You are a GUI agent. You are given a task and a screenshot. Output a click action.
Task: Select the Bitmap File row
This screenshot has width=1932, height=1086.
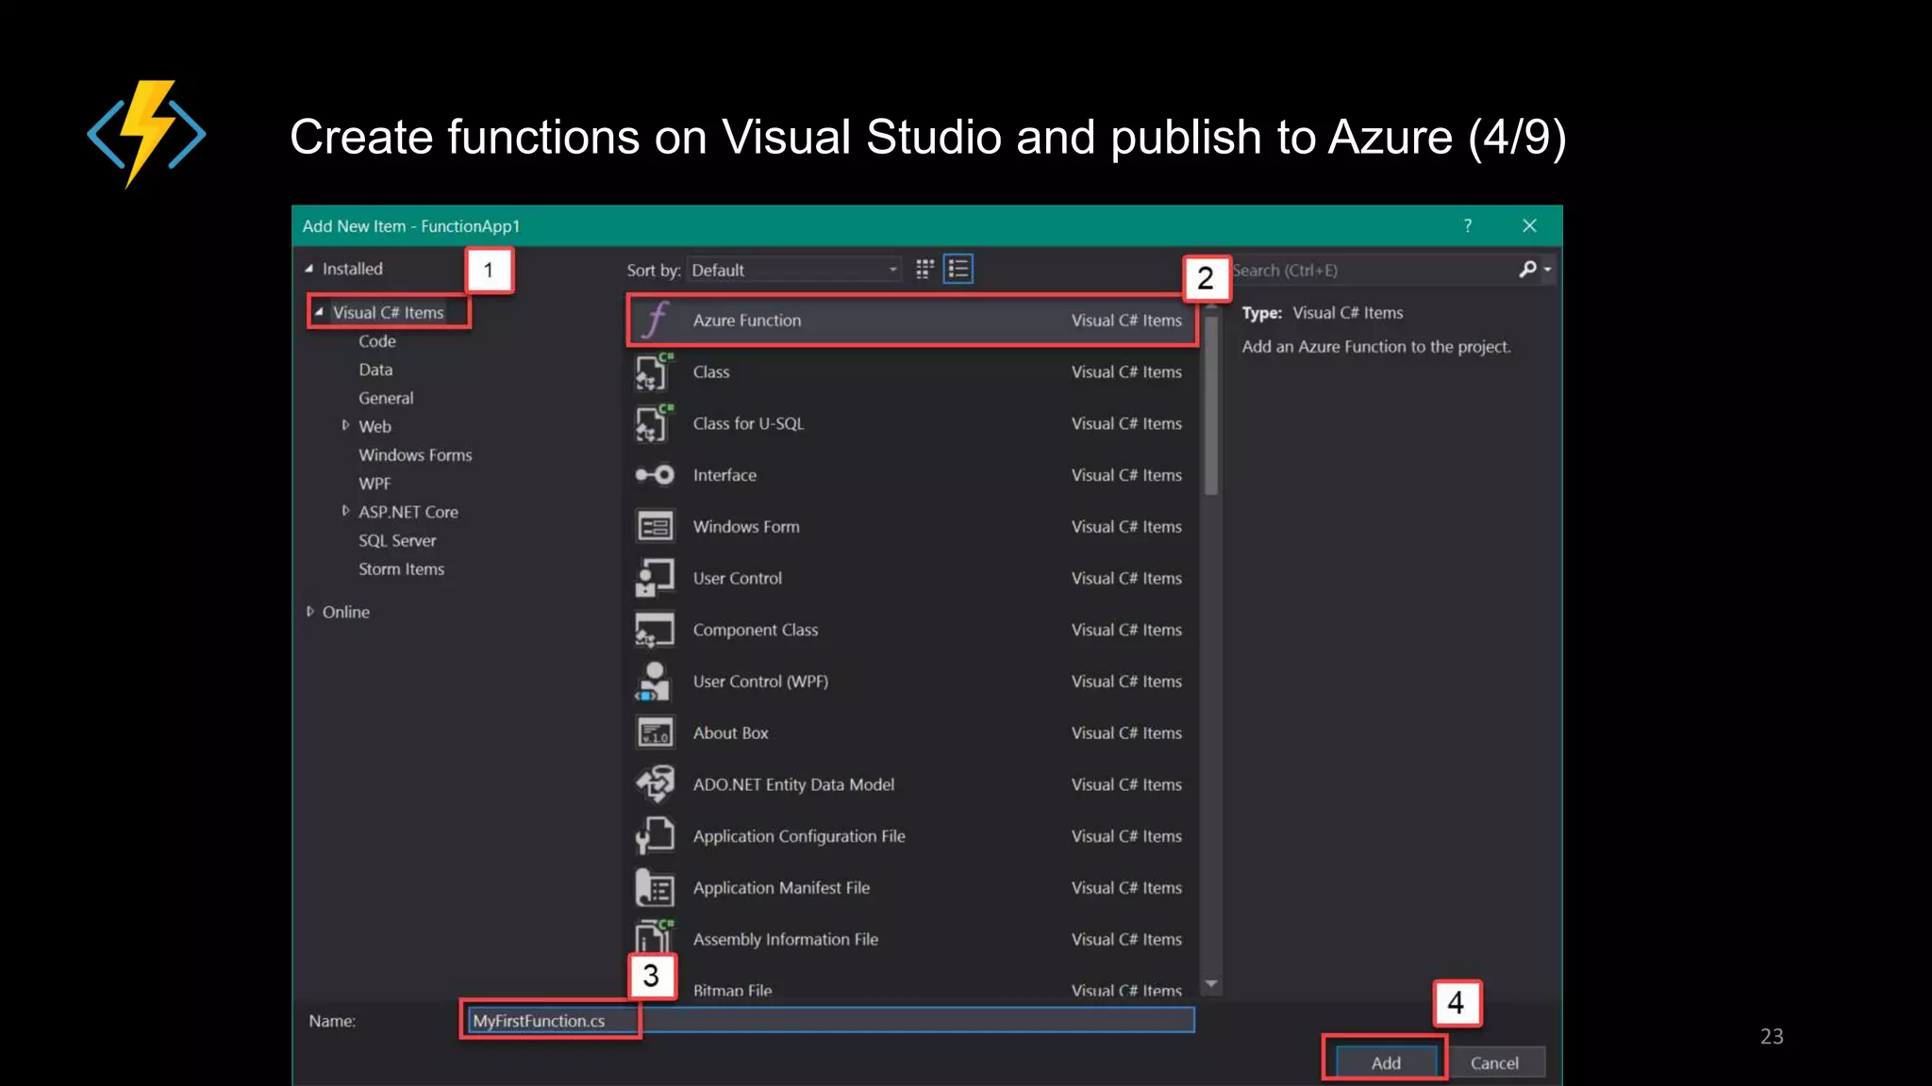(913, 988)
